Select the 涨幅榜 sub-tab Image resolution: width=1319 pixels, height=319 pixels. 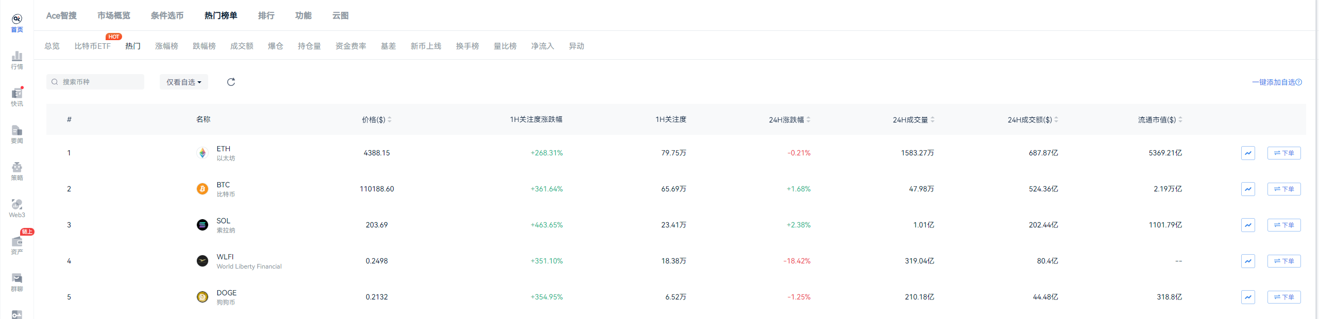(x=166, y=46)
